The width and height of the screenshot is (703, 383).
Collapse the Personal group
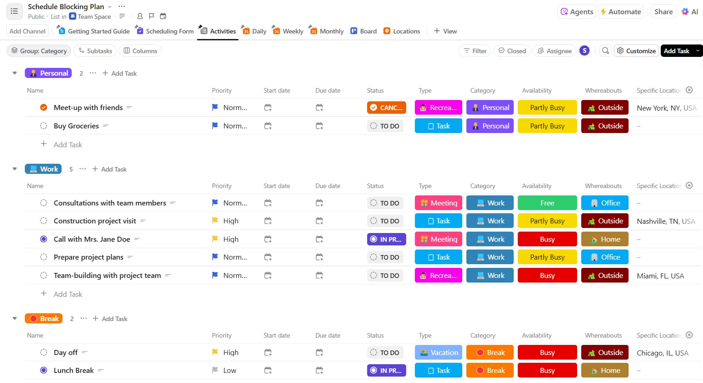(15, 73)
